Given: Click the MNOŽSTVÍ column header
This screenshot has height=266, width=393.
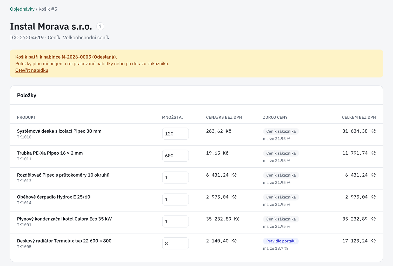Looking at the screenshot, I should click(x=172, y=117).
